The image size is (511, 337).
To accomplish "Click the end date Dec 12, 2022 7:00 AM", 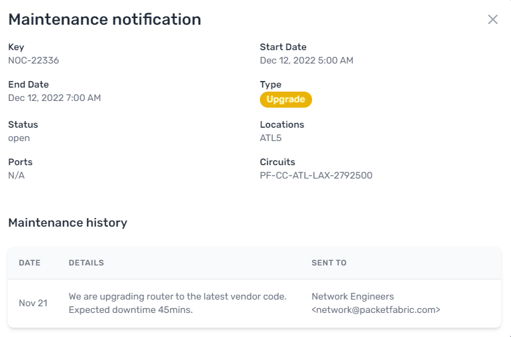I will [54, 98].
